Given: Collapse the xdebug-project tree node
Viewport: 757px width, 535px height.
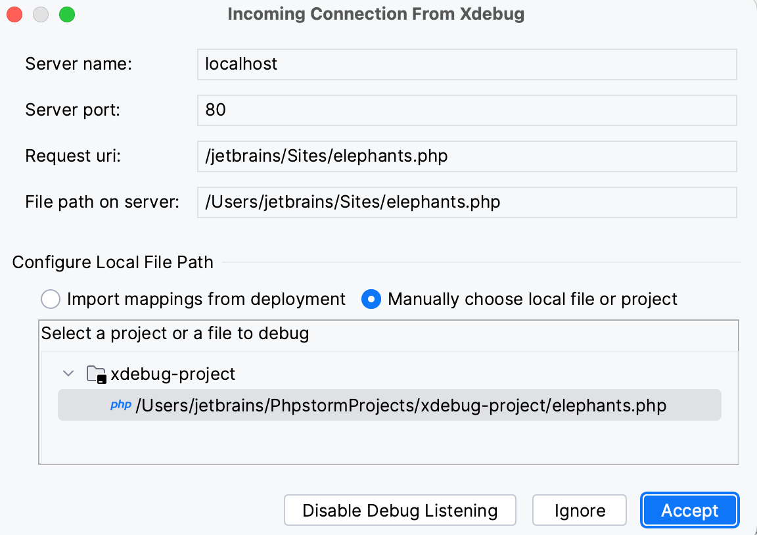Looking at the screenshot, I should pos(68,373).
